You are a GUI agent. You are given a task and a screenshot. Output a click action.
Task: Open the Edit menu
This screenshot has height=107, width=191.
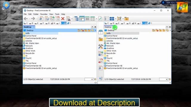pos(30,14)
